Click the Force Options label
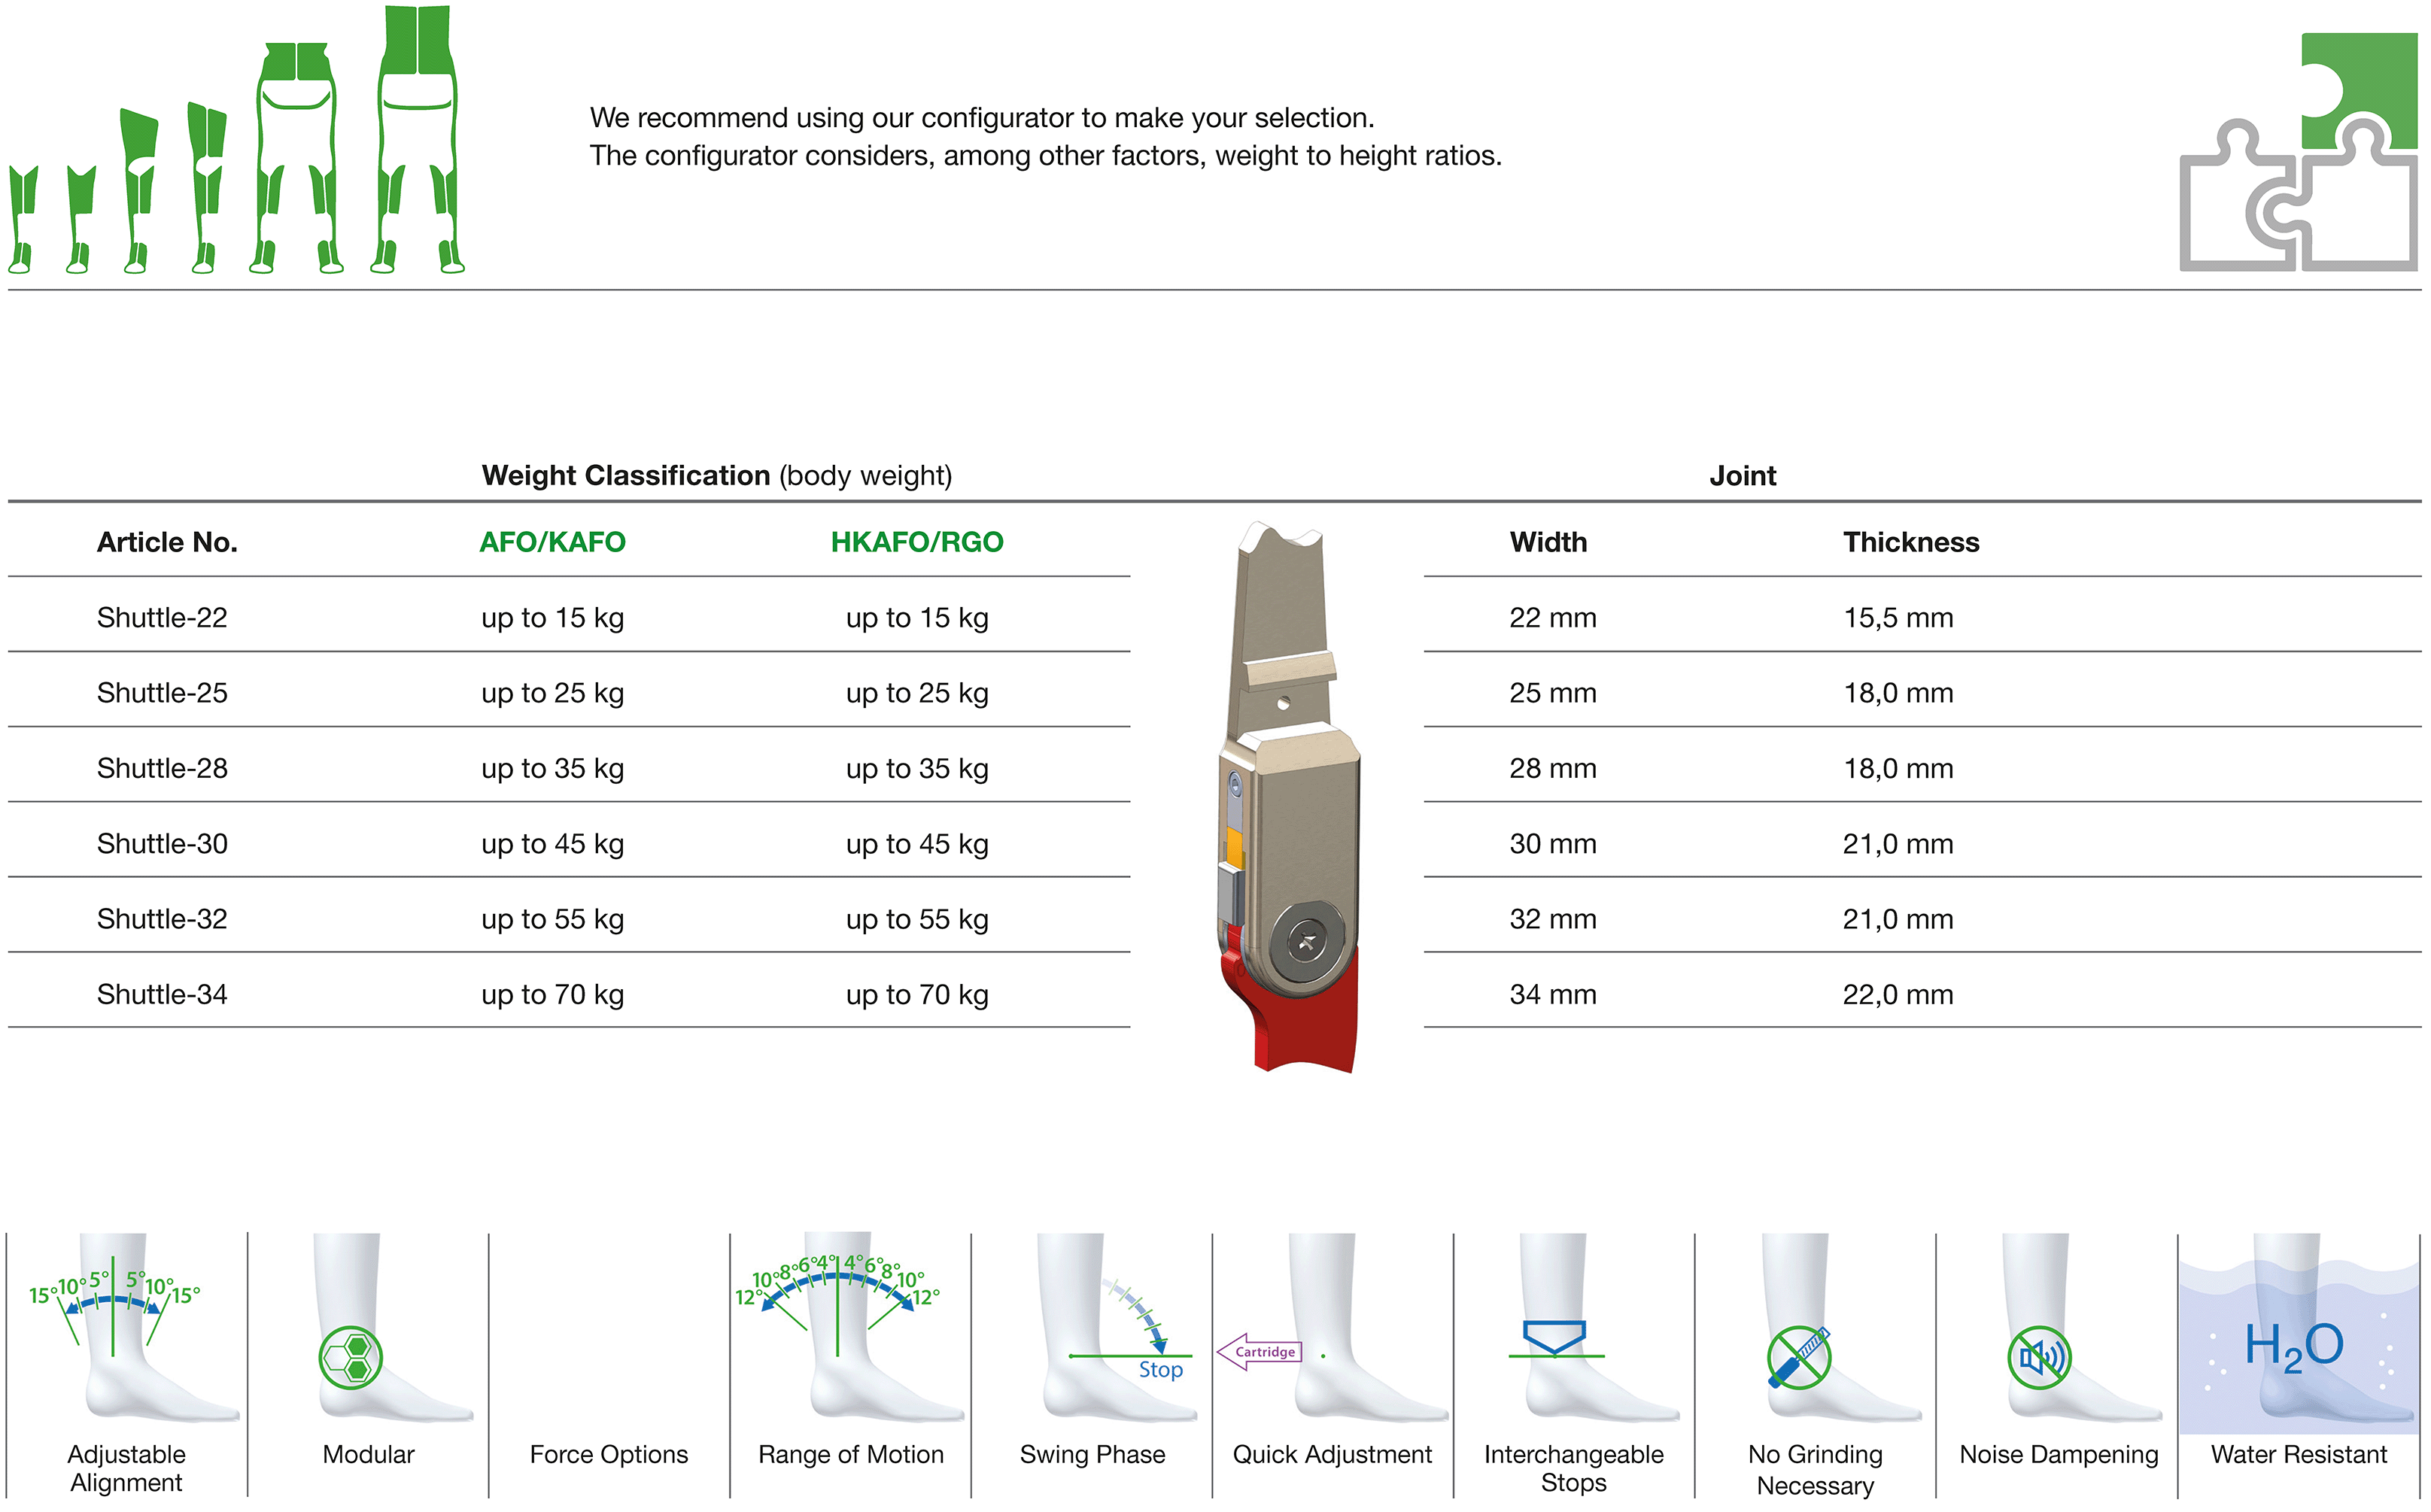This screenshot has width=2431, height=1512. (x=609, y=1454)
